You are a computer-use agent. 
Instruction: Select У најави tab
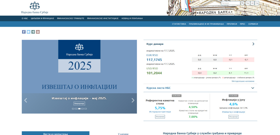(123, 134)
